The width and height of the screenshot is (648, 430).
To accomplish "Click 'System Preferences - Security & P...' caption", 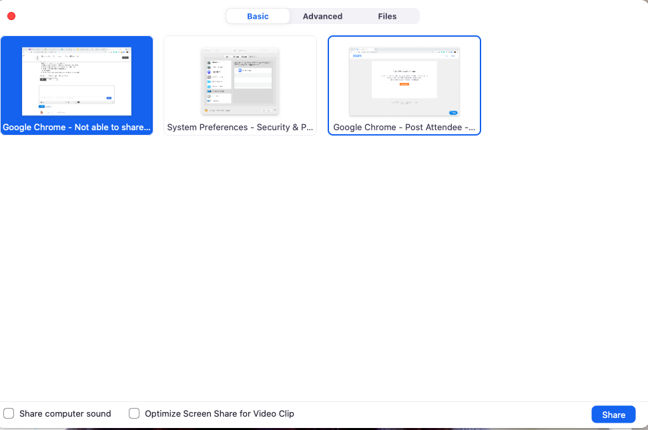I will (240, 128).
